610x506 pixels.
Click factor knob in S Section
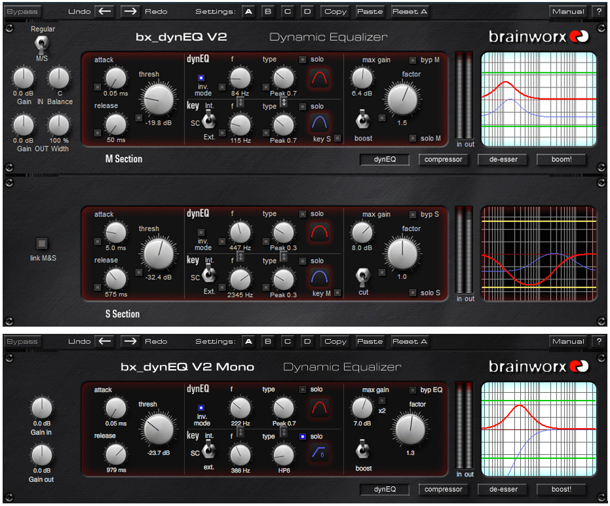pos(402,254)
